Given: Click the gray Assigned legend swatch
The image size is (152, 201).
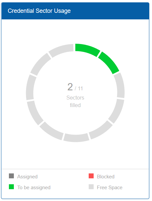Looking at the screenshot, I should [11, 176].
